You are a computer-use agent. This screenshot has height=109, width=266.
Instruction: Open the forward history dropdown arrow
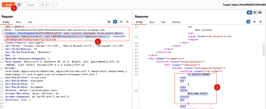pos(56,5)
